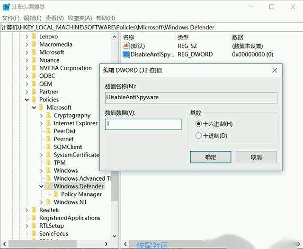Viewport: 303px width, 249px height.
Task: Click the RegisteredApplications folder icon
Action: tap(34, 218)
